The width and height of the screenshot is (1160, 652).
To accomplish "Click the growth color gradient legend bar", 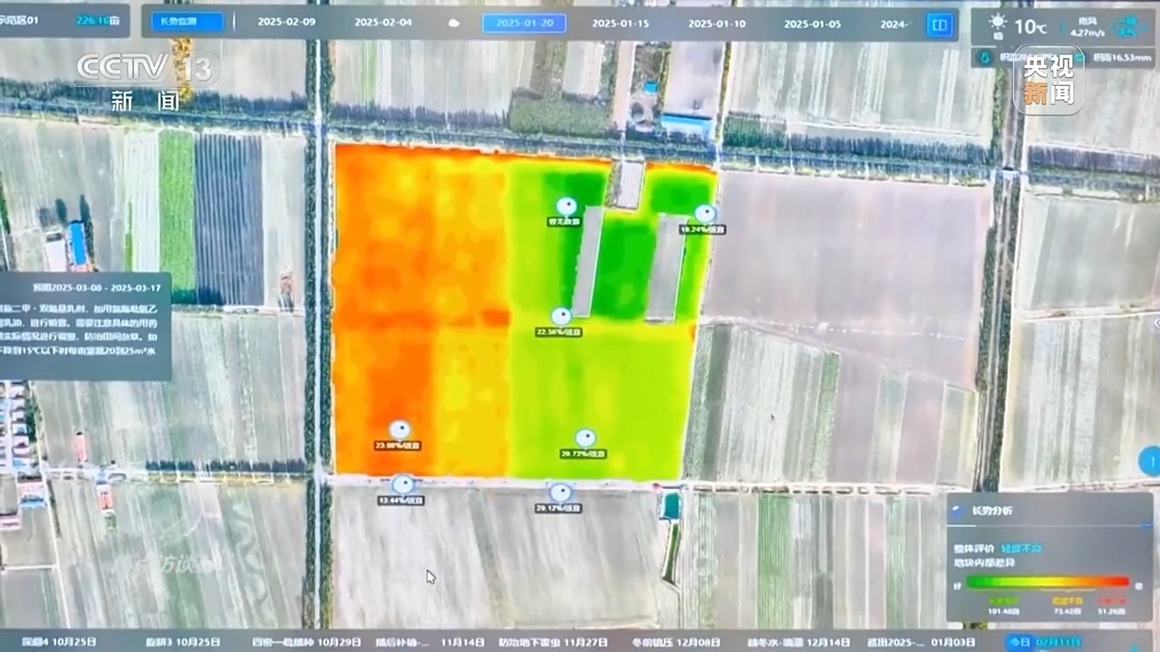I will (x=1047, y=581).
